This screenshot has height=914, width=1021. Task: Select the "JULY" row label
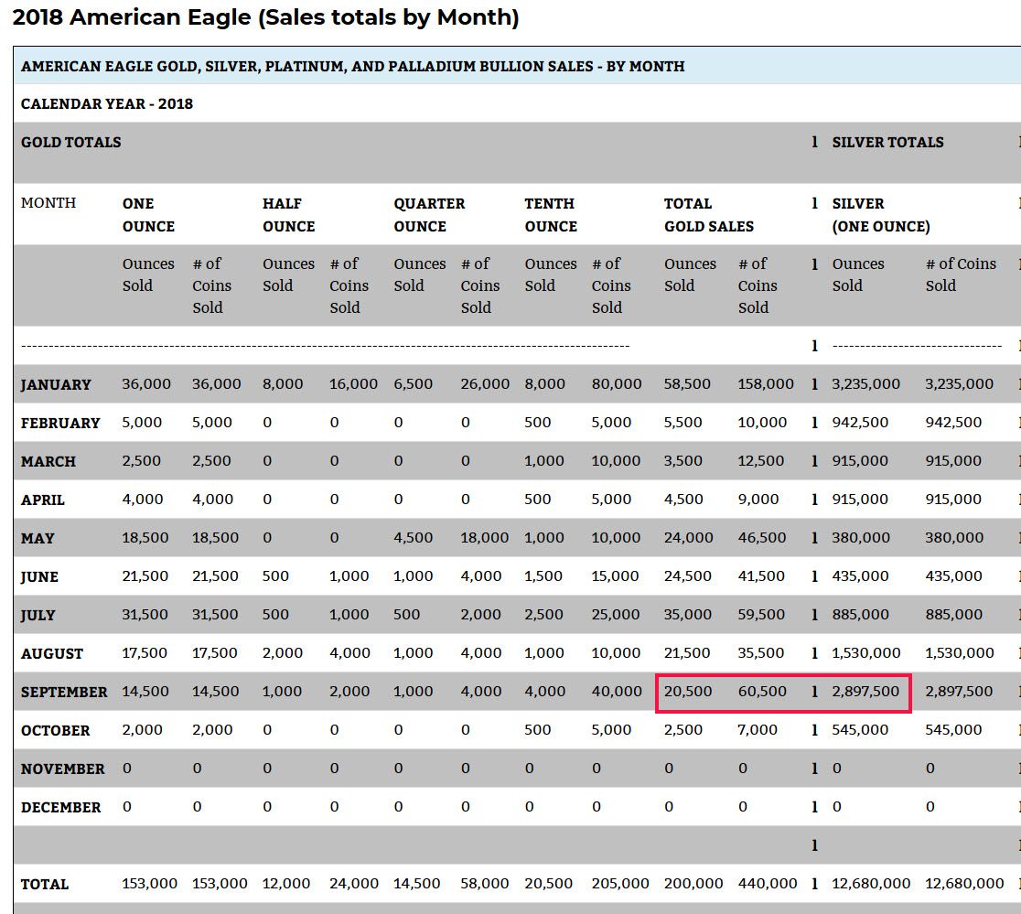click(x=38, y=615)
